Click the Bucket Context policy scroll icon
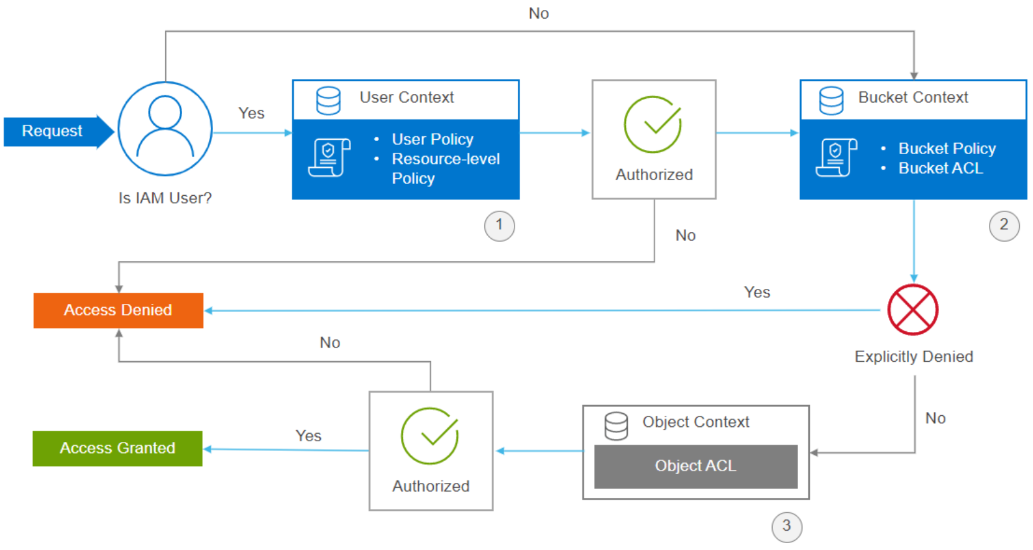The height and width of the screenshot is (550, 1033). pos(837,158)
